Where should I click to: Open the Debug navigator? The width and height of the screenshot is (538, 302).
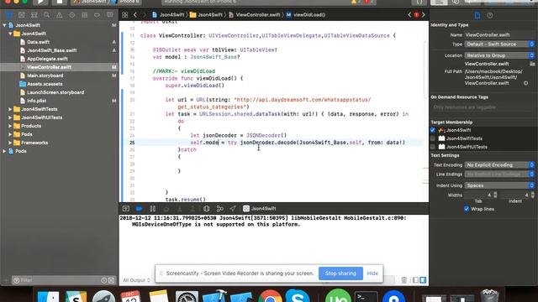tap(84, 15)
